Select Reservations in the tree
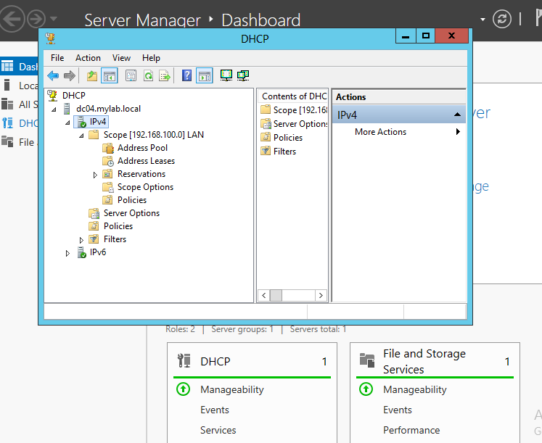Screen dimensions: 542x443 pos(141,174)
